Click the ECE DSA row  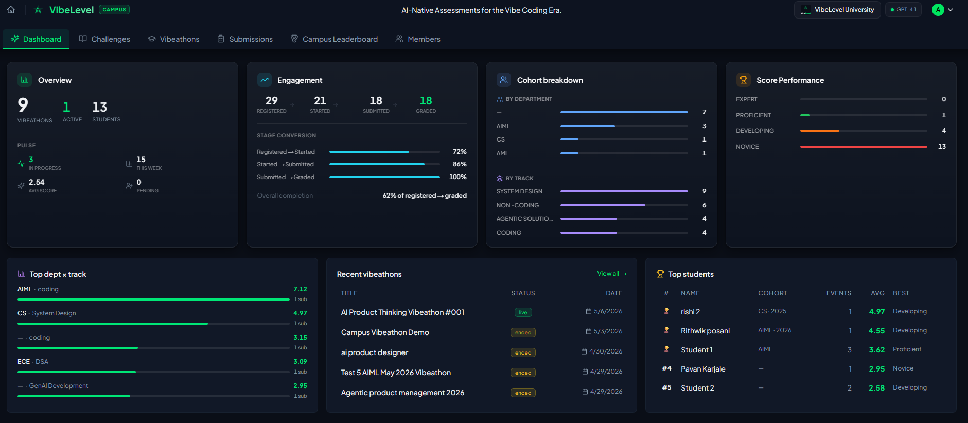(162, 366)
